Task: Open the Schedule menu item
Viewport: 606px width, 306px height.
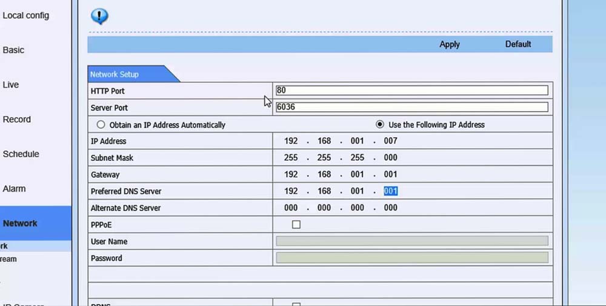Action: 21,154
